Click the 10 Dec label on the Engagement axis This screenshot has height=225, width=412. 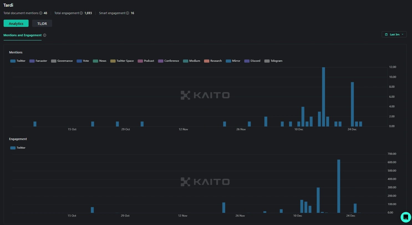pos(298,216)
